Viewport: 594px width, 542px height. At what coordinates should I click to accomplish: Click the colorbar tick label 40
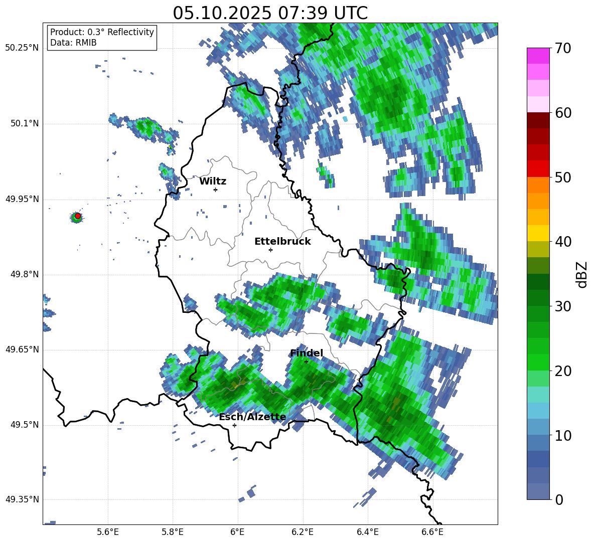[x=563, y=242]
